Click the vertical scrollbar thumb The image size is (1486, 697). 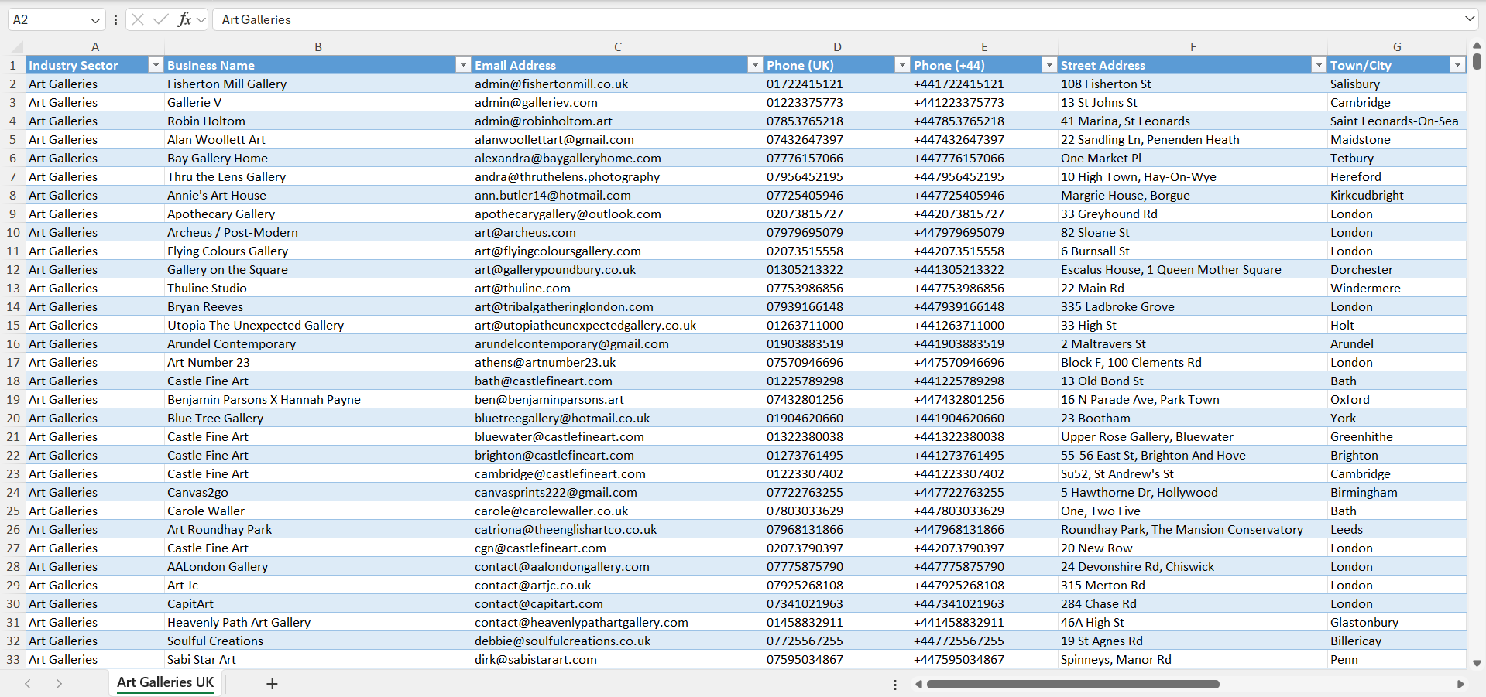tap(1477, 61)
